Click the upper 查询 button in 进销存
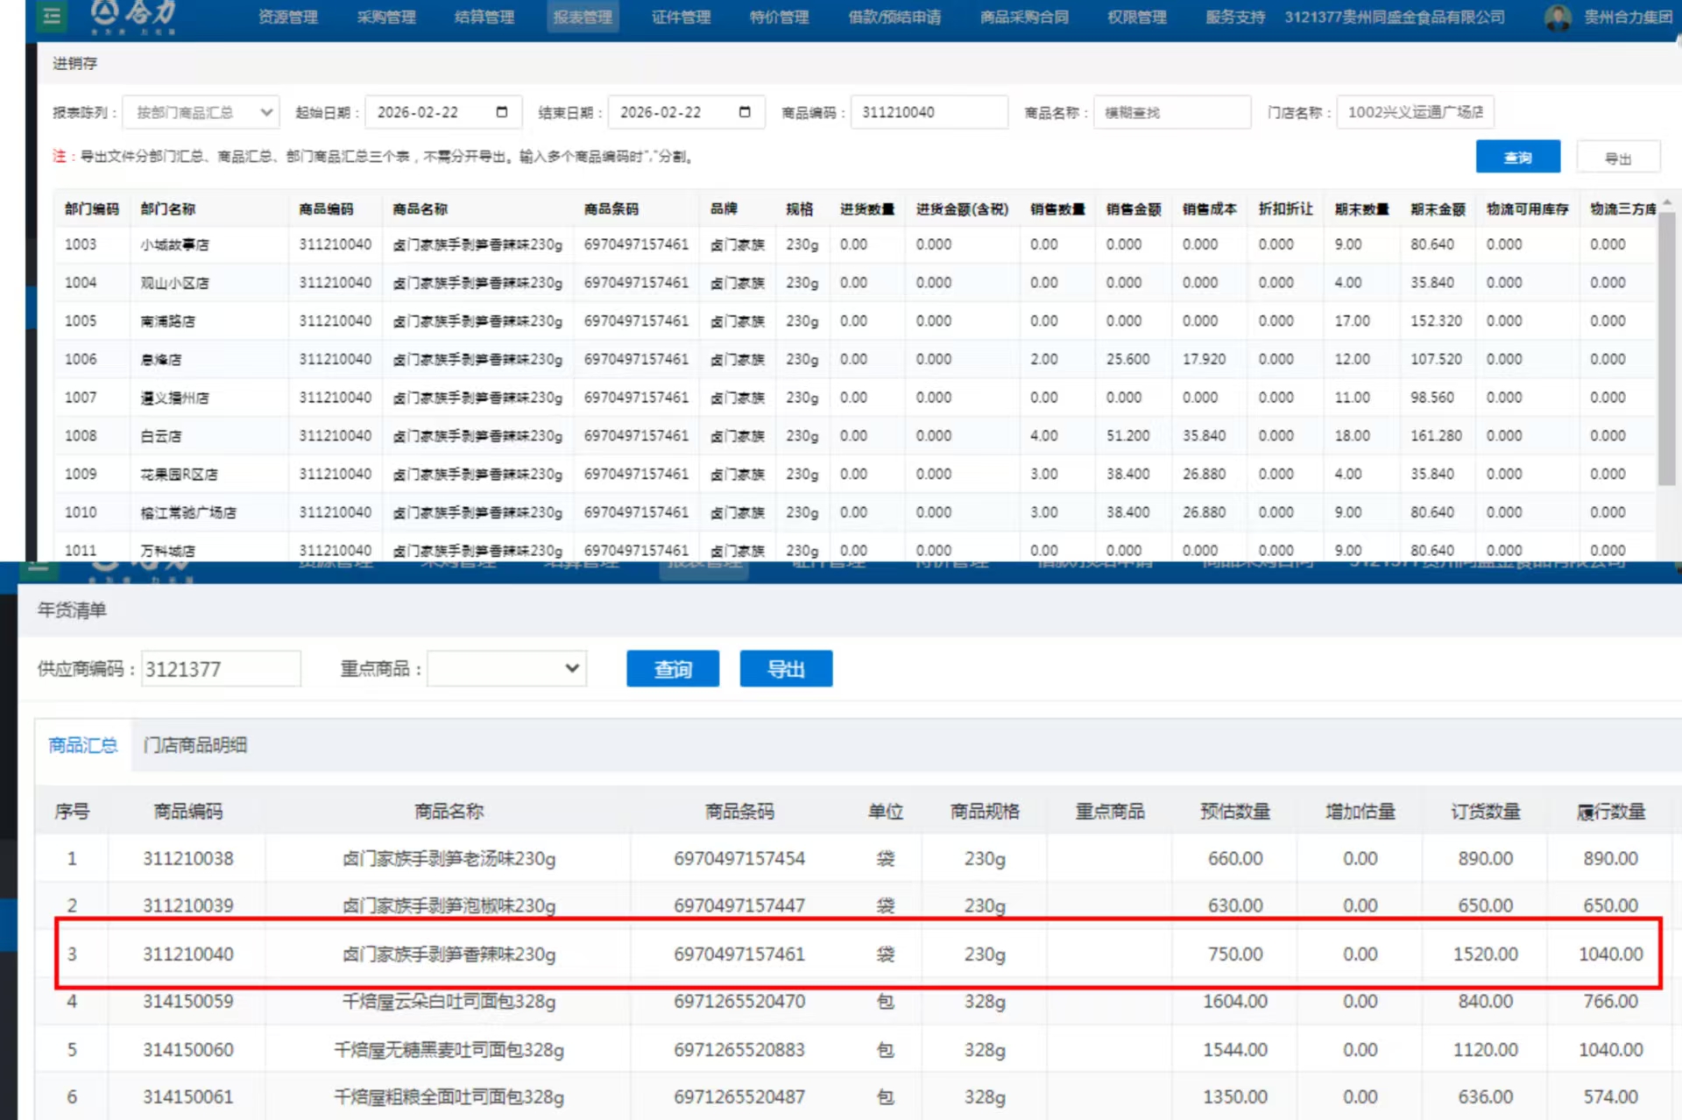This screenshot has width=1682, height=1120. click(1517, 157)
